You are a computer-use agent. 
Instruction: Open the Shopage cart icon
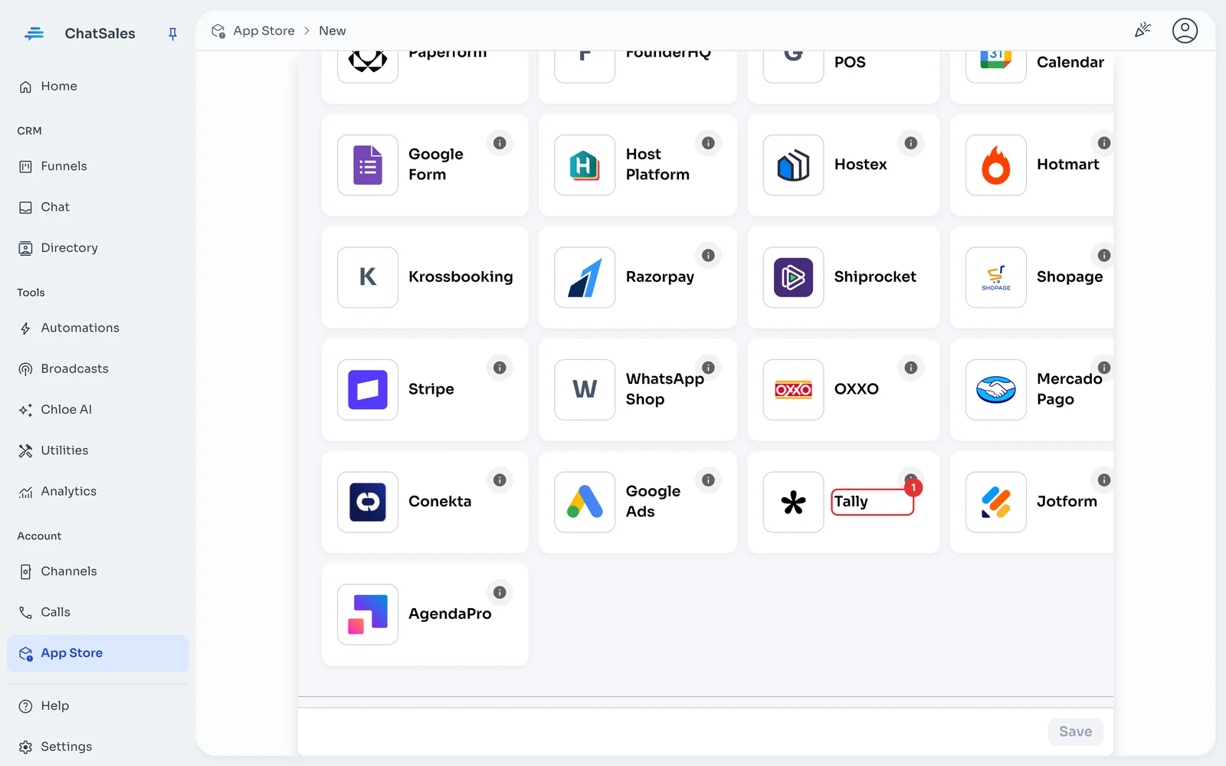coord(995,277)
